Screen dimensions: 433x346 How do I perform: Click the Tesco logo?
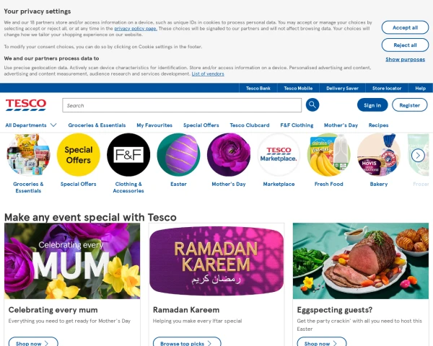click(26, 105)
